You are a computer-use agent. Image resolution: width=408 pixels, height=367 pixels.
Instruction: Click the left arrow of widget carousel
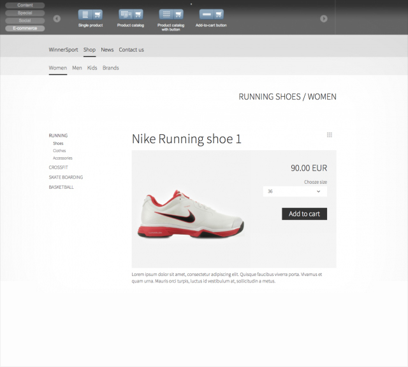tap(57, 18)
